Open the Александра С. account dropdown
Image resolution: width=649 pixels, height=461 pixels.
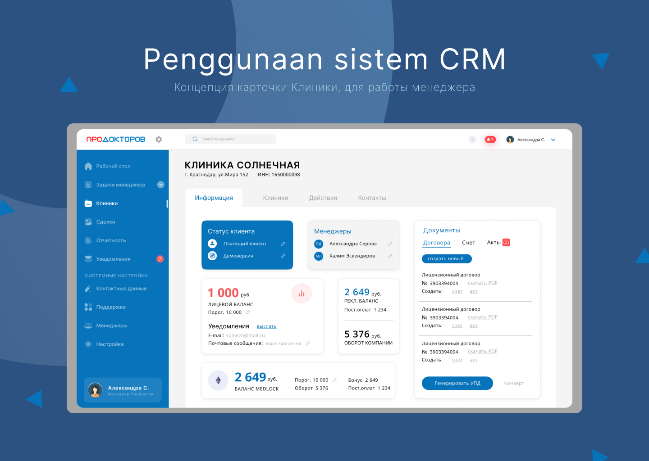pyautogui.click(x=553, y=140)
